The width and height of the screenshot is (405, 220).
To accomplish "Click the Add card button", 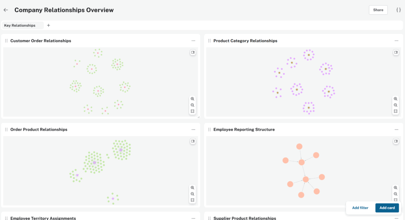I will (x=387, y=208).
